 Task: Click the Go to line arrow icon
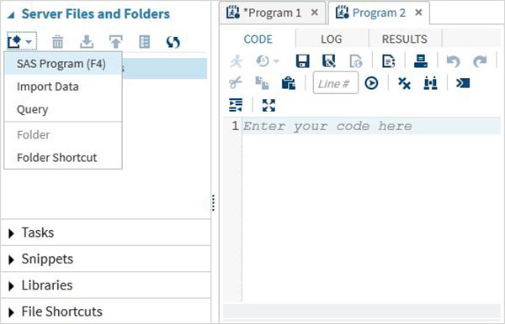point(371,83)
